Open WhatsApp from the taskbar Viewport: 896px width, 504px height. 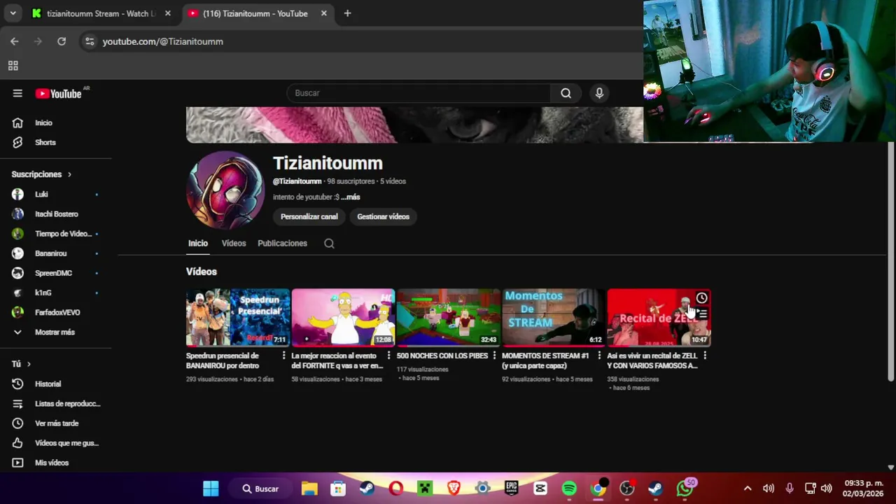pos(685,489)
